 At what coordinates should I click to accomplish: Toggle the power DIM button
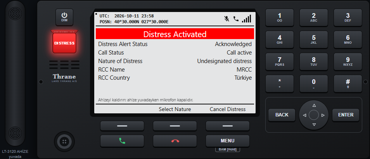[x=64, y=17]
